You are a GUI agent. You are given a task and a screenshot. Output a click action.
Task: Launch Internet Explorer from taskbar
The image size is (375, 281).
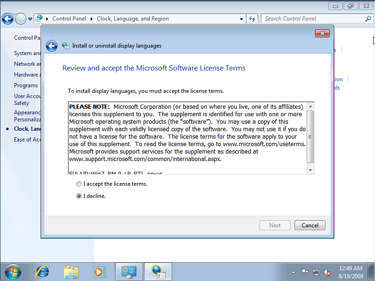(43, 272)
